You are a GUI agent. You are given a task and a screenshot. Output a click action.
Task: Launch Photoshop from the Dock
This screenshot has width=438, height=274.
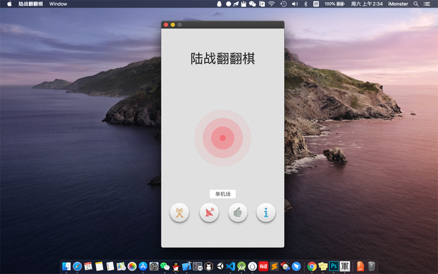pos(333,266)
